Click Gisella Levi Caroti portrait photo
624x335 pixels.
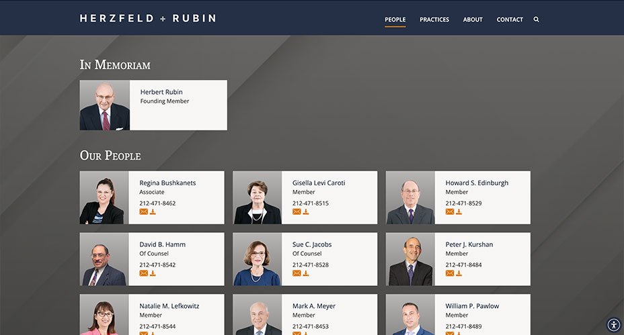click(257, 197)
